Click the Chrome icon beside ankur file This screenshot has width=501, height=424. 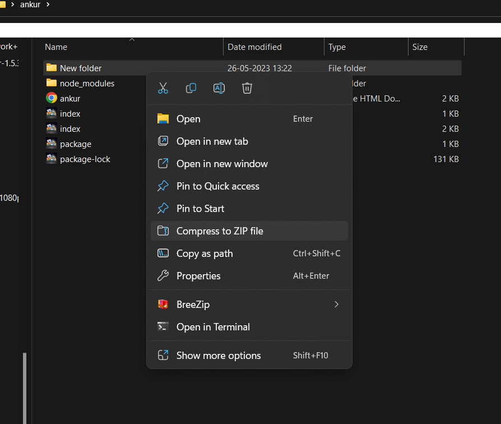tap(52, 98)
